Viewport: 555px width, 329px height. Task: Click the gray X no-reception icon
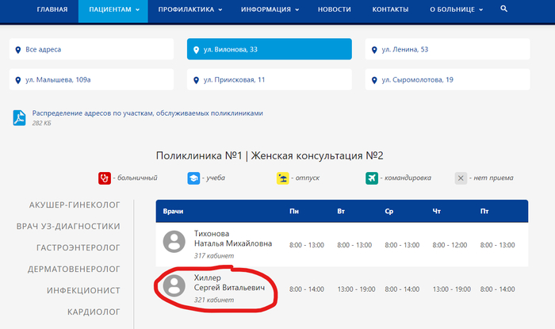tap(461, 178)
